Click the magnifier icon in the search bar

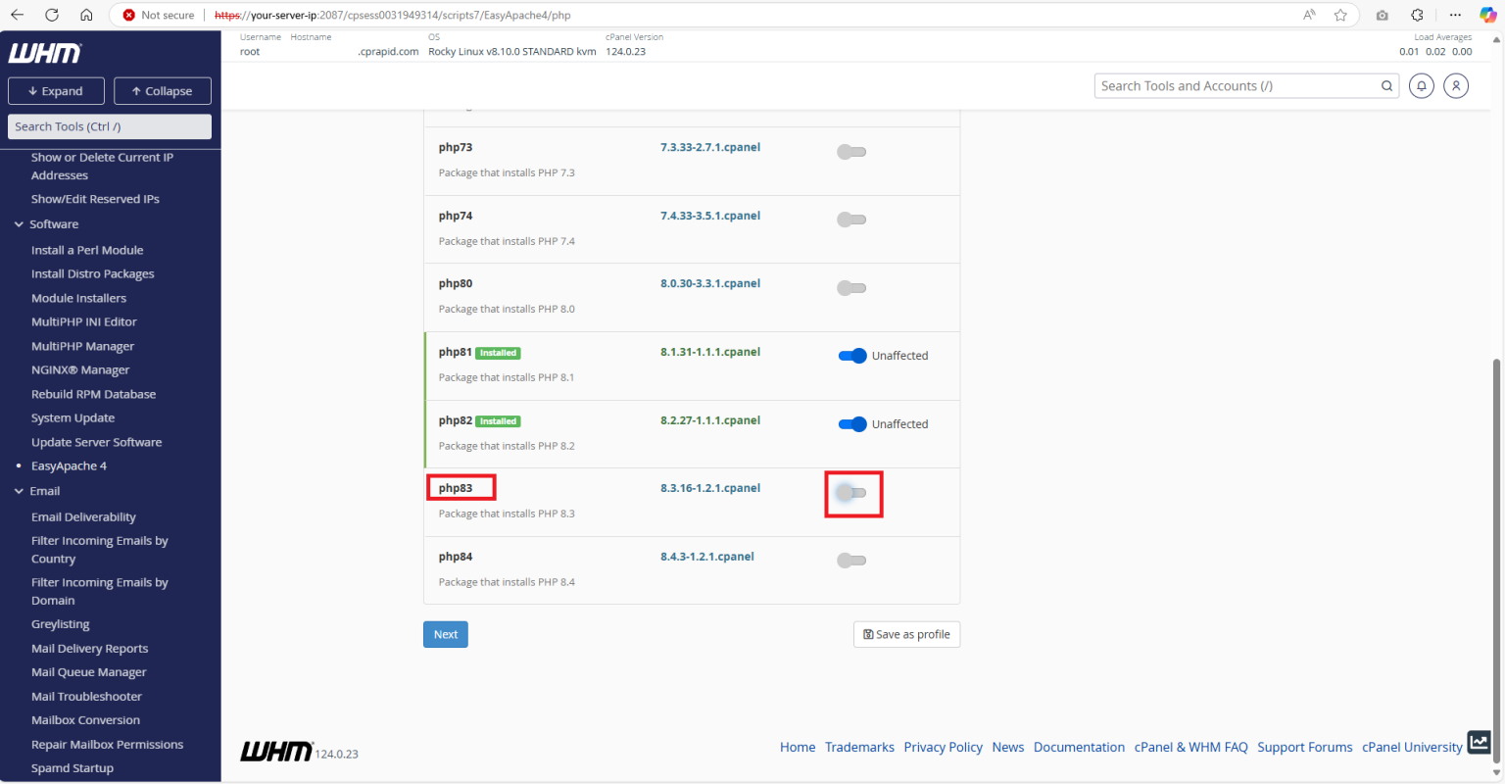click(x=1386, y=85)
